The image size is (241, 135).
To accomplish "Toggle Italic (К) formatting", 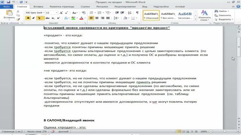I will point(34,18).
